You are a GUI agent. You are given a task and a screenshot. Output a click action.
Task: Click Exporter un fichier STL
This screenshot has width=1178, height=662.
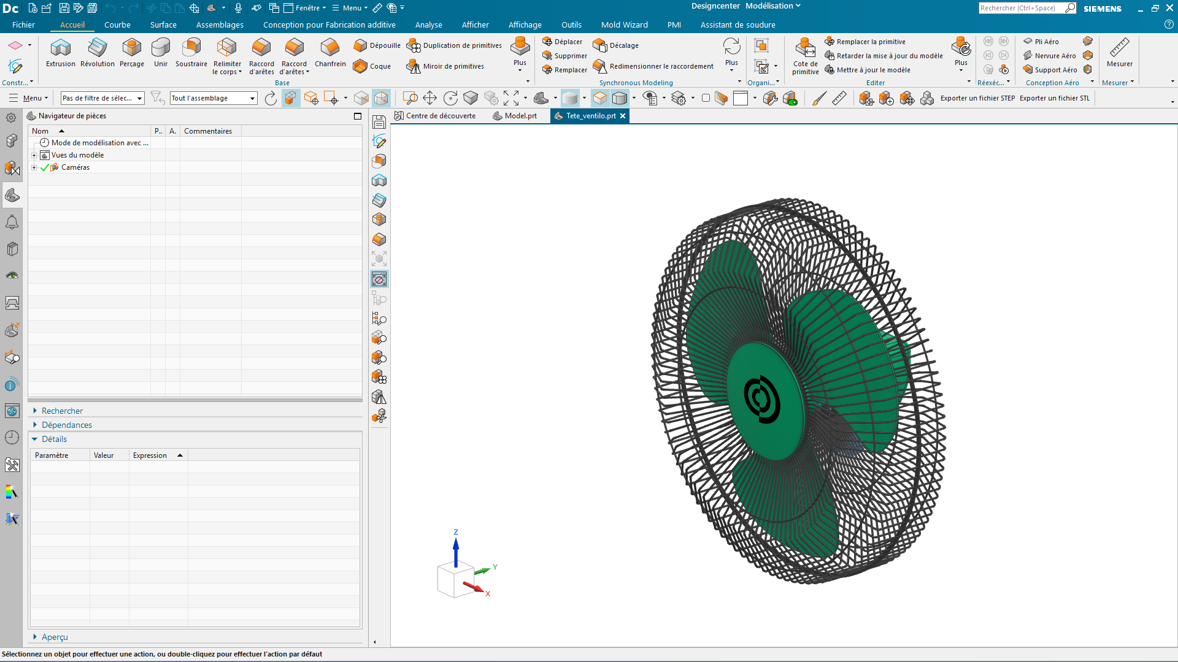coord(1054,98)
